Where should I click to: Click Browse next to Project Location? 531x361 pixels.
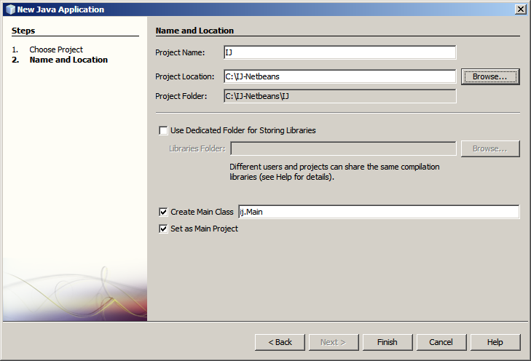pos(489,76)
